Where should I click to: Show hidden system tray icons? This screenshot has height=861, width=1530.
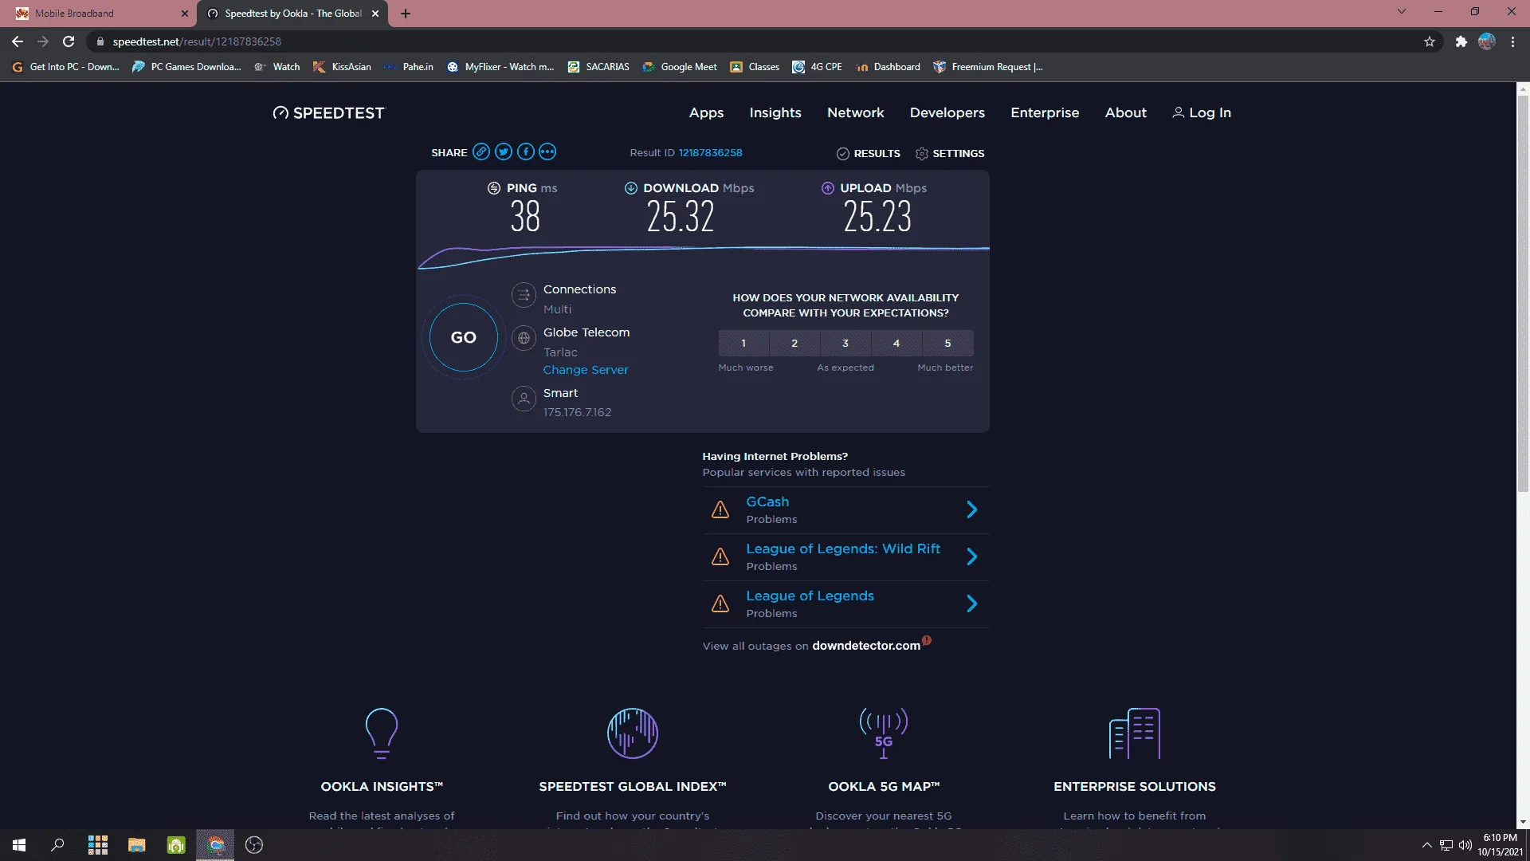click(x=1427, y=845)
